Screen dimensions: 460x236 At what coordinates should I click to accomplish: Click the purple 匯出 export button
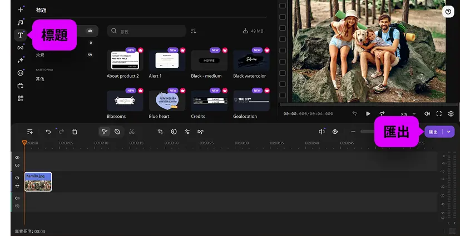pyautogui.click(x=433, y=132)
